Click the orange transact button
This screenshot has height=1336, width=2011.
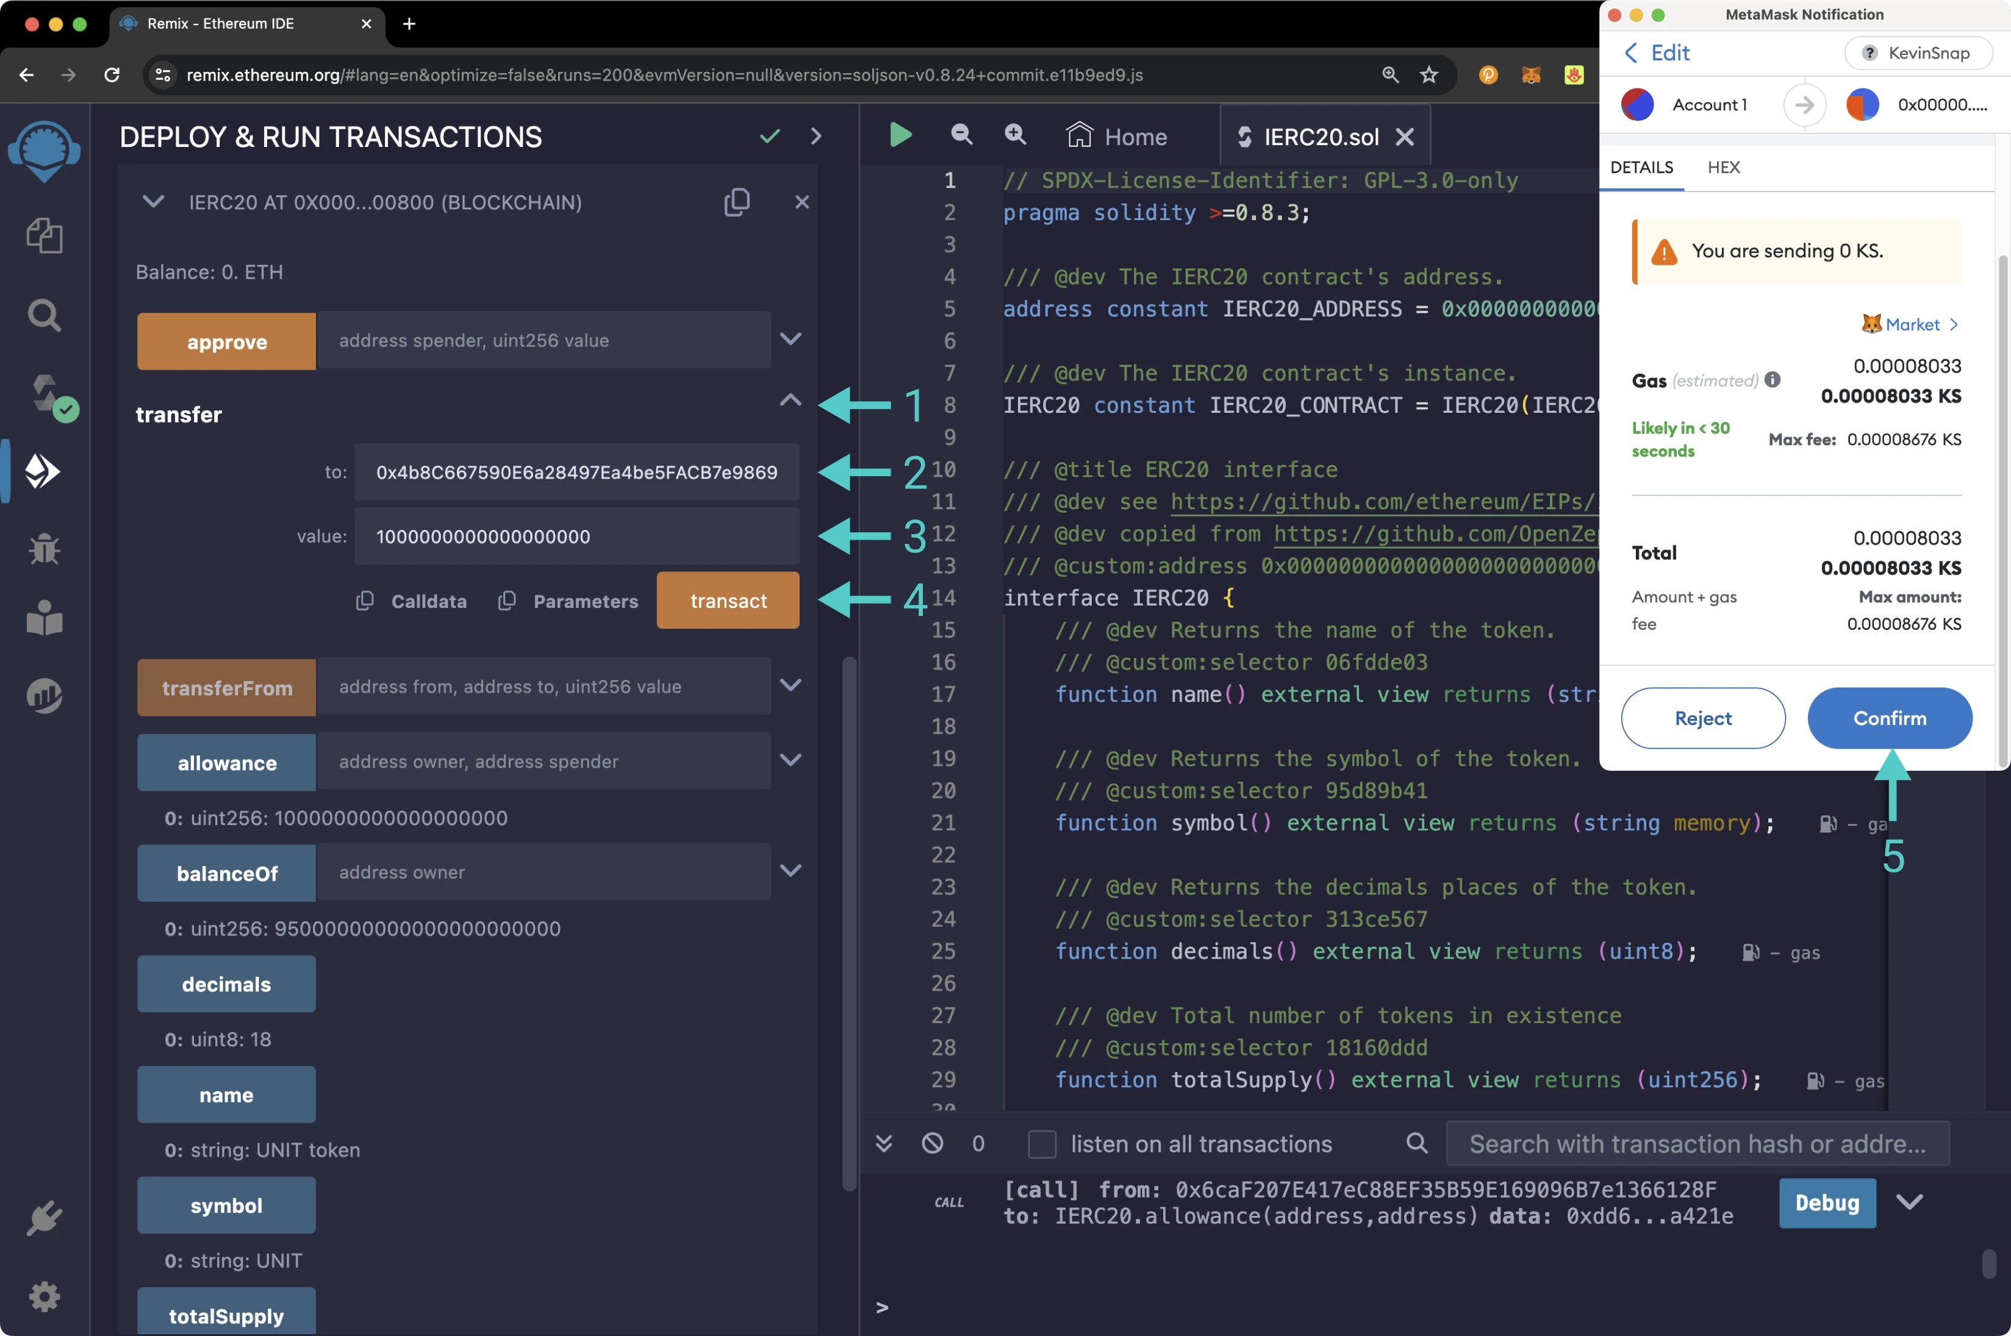click(728, 601)
